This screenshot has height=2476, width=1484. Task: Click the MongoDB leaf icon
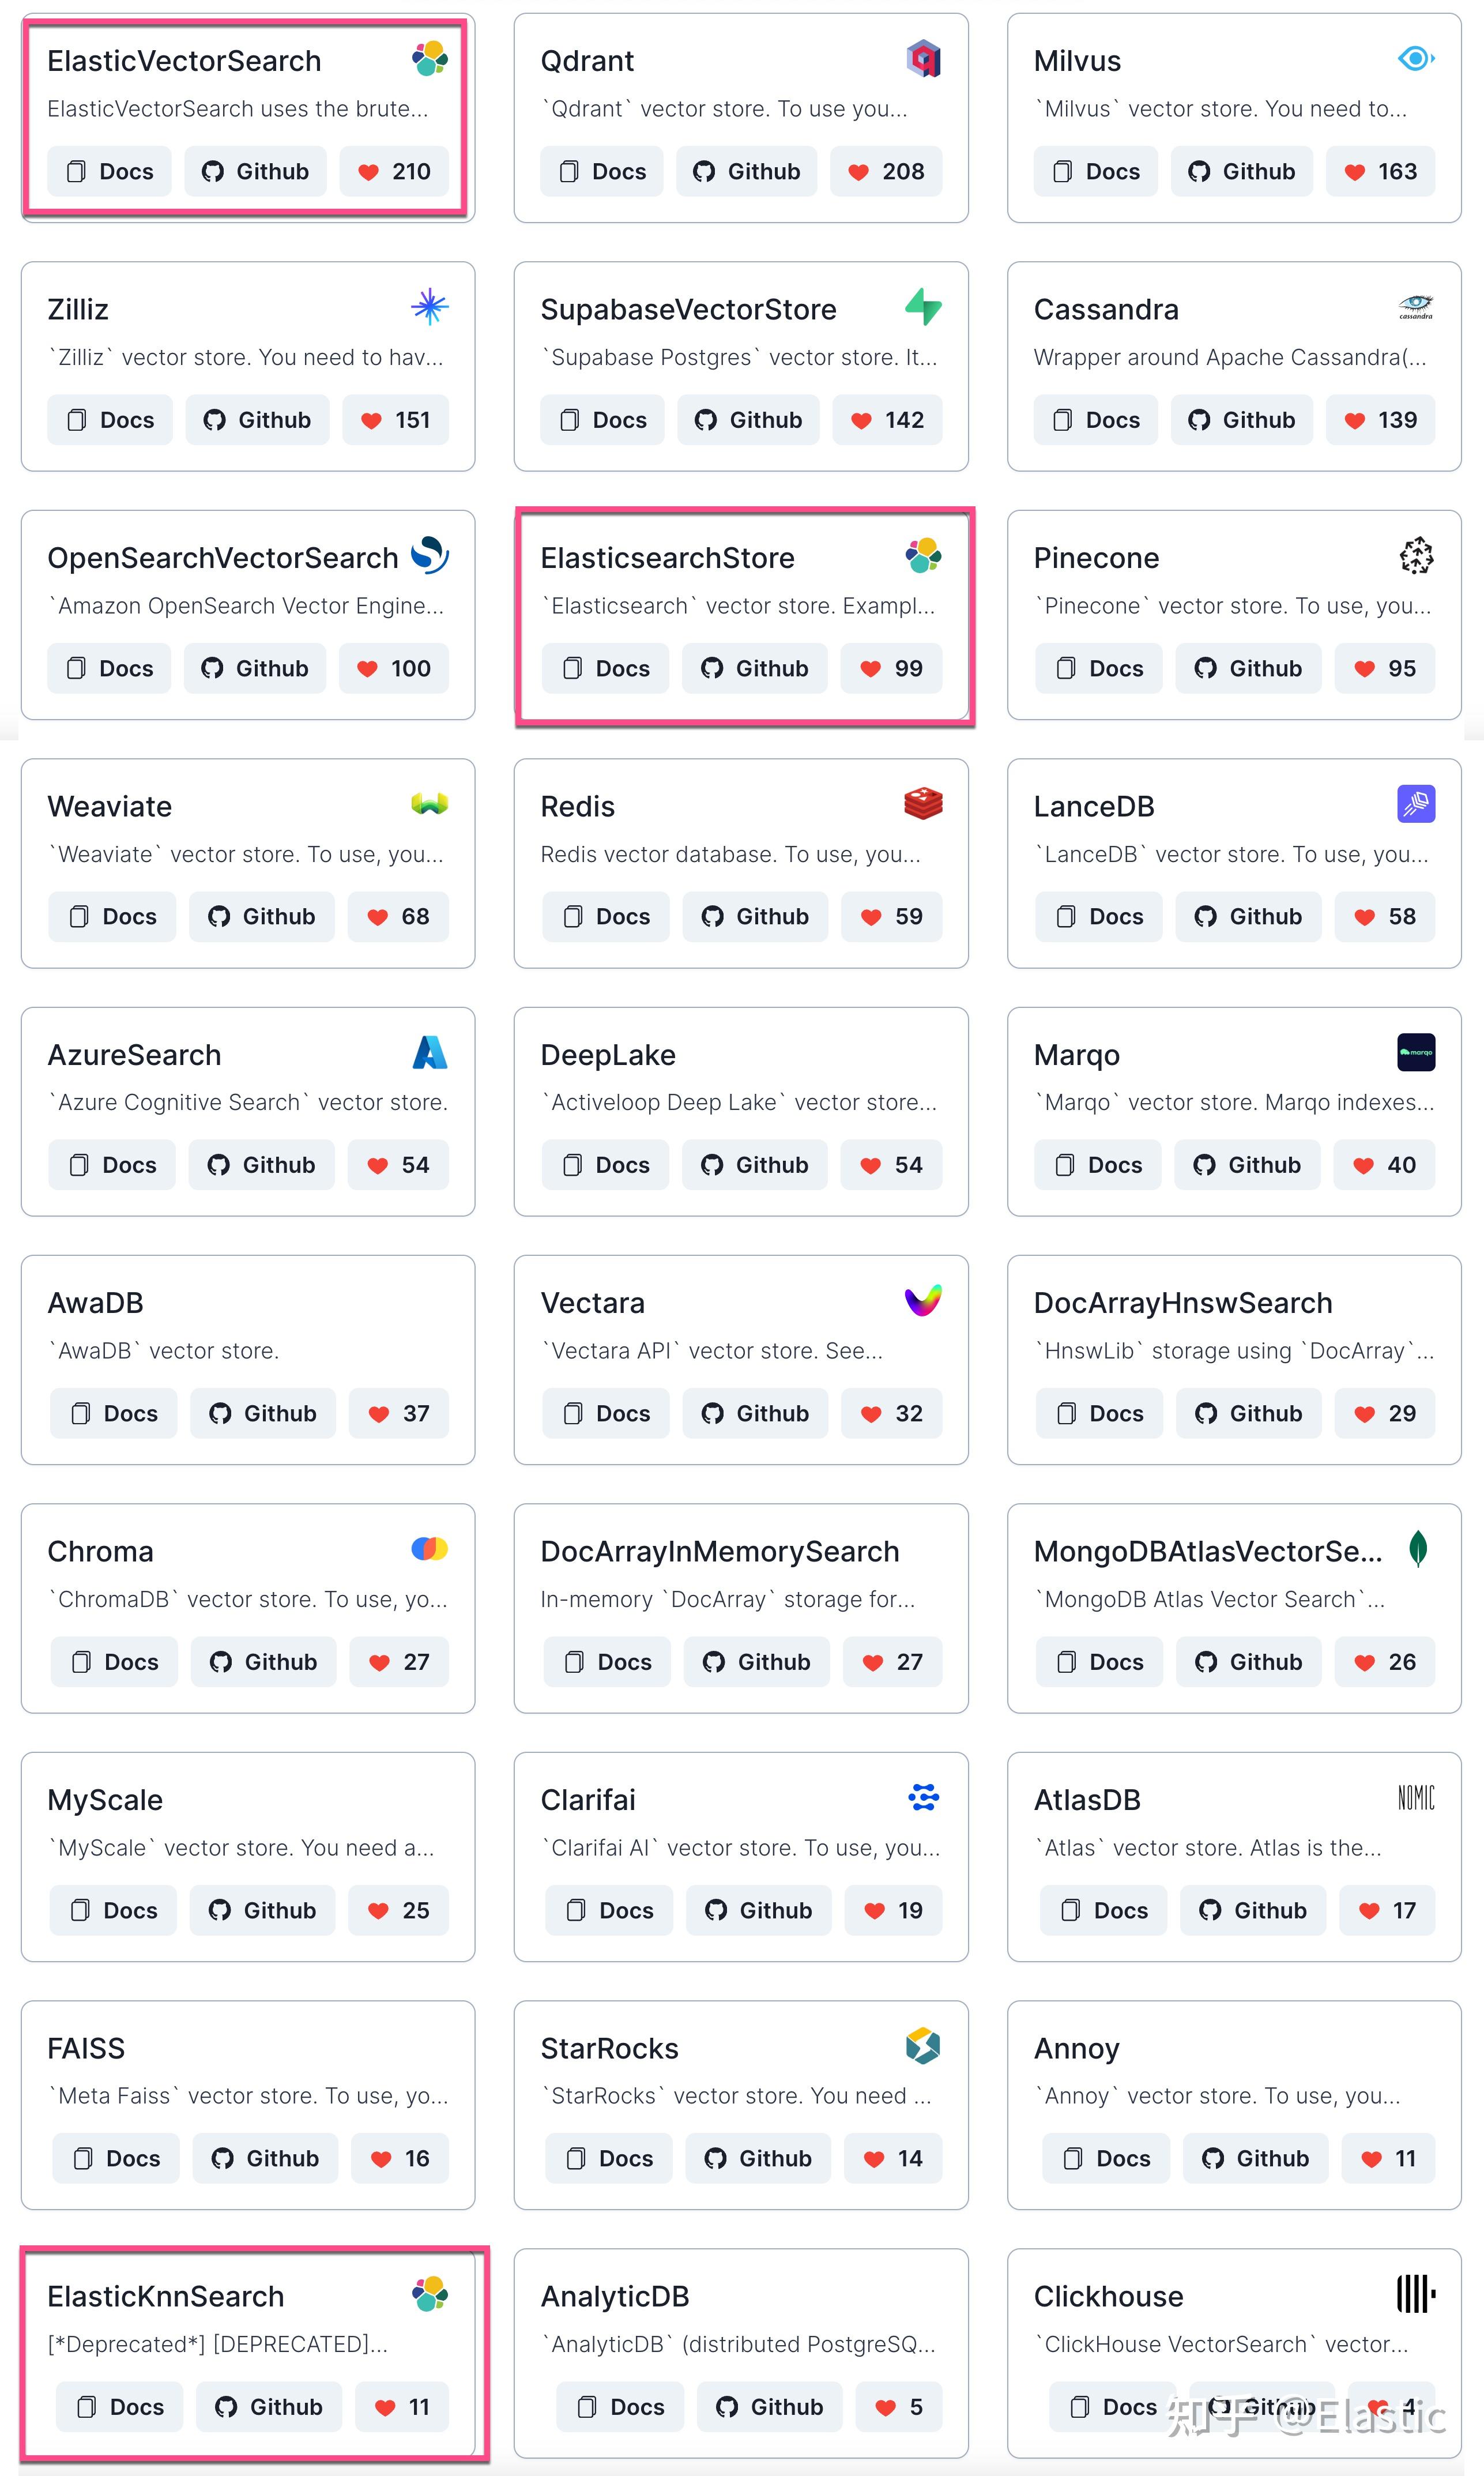pyautogui.click(x=1417, y=1549)
